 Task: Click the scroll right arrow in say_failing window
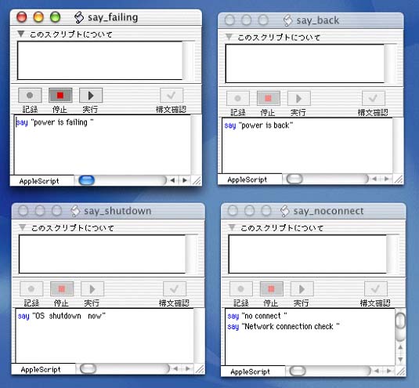coord(185,180)
